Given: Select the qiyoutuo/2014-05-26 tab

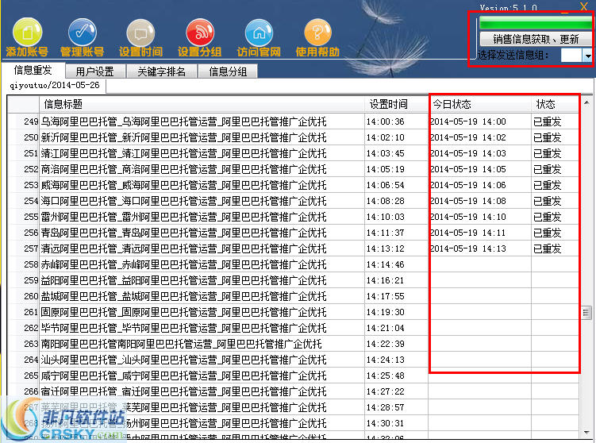Looking at the screenshot, I should pyautogui.click(x=55, y=85).
